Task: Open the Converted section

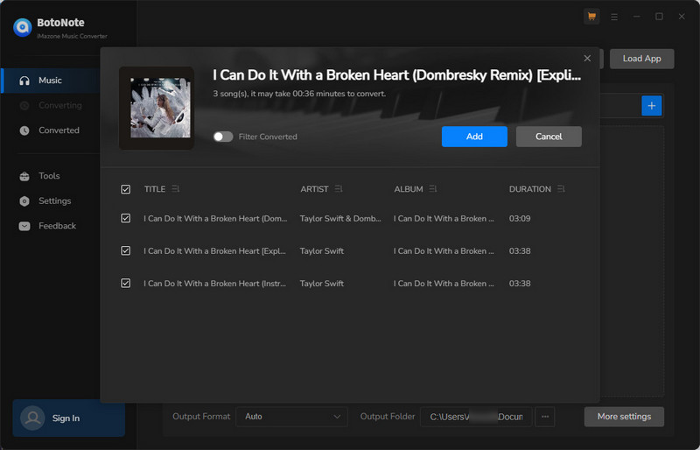Action: (x=51, y=130)
